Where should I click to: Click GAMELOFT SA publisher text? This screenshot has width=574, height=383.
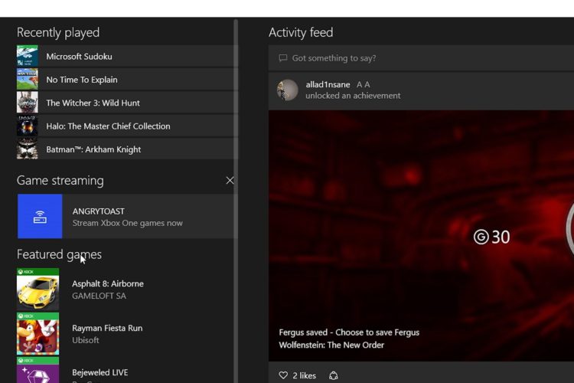click(99, 296)
